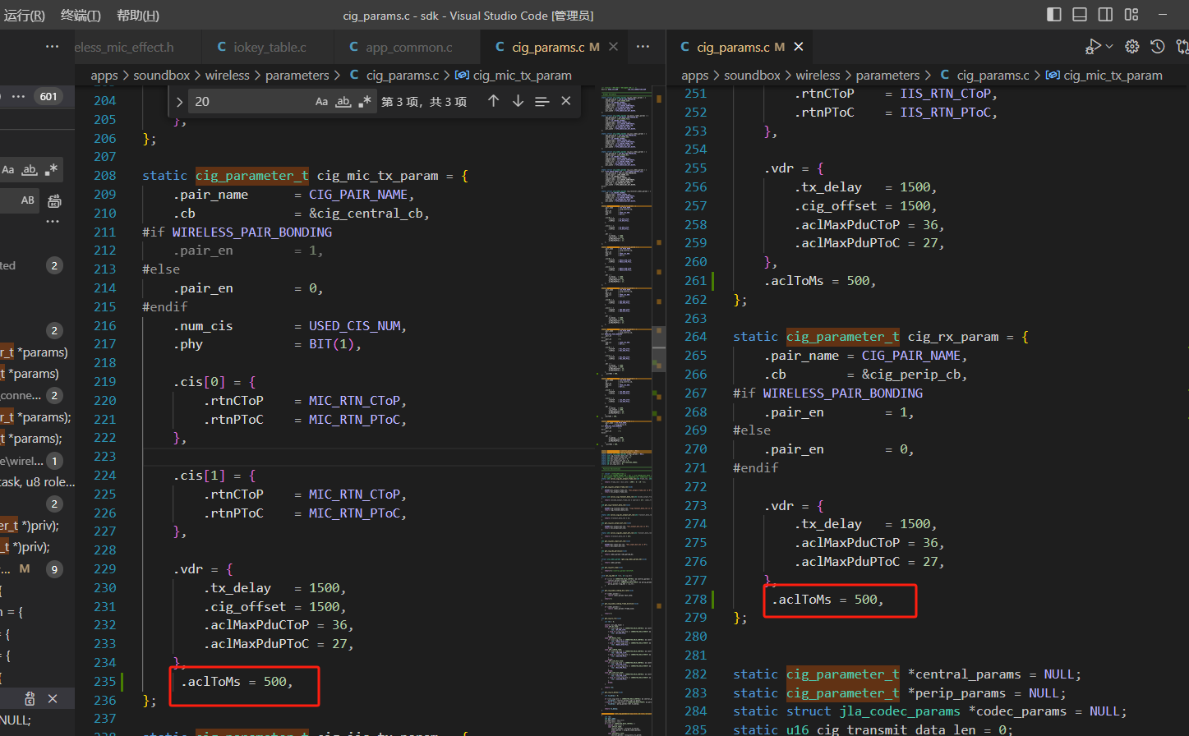This screenshot has width=1189, height=736.
Task: Open the timeline history clock icon
Action: coord(1158,47)
